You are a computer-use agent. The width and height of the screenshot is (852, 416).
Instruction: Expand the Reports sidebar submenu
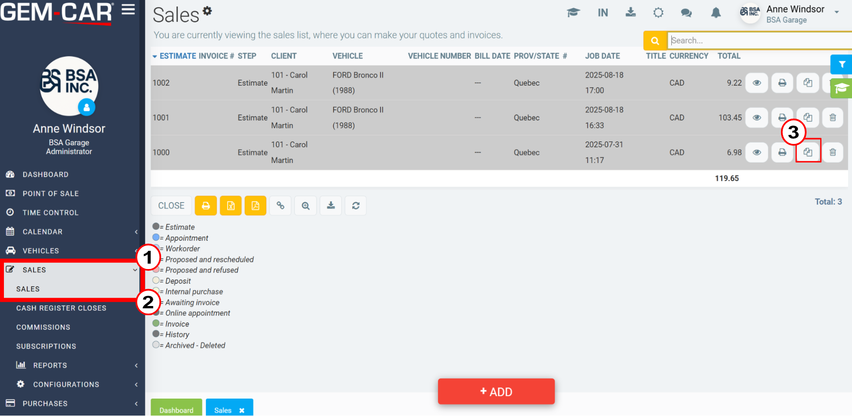70,366
